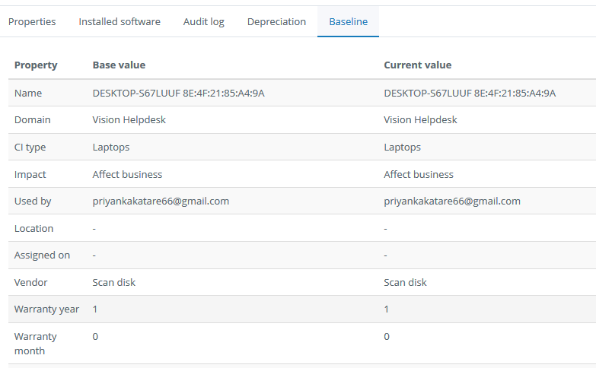596x368 pixels.
Task: Click the Domain row label
Action: click(x=32, y=119)
